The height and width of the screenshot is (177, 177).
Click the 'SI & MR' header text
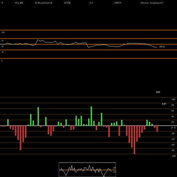pos(19,3)
